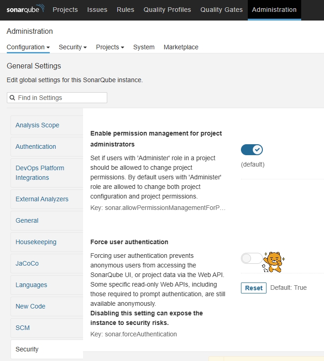Screen dimensions: 324x361
Task: Open the Languages settings category
Action: 47,285
